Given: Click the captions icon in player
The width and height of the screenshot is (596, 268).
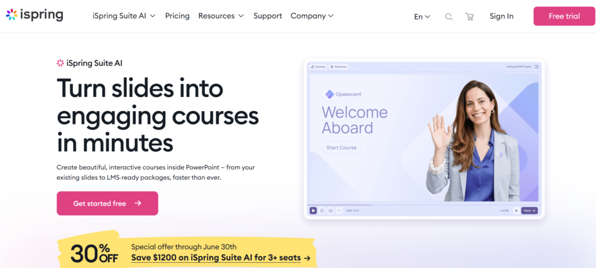Looking at the screenshot, I should pyautogui.click(x=331, y=210).
